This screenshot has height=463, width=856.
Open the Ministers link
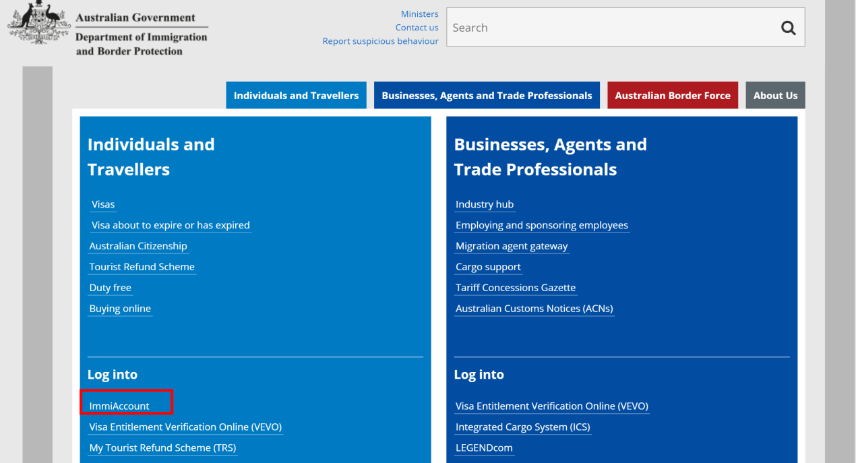[419, 14]
